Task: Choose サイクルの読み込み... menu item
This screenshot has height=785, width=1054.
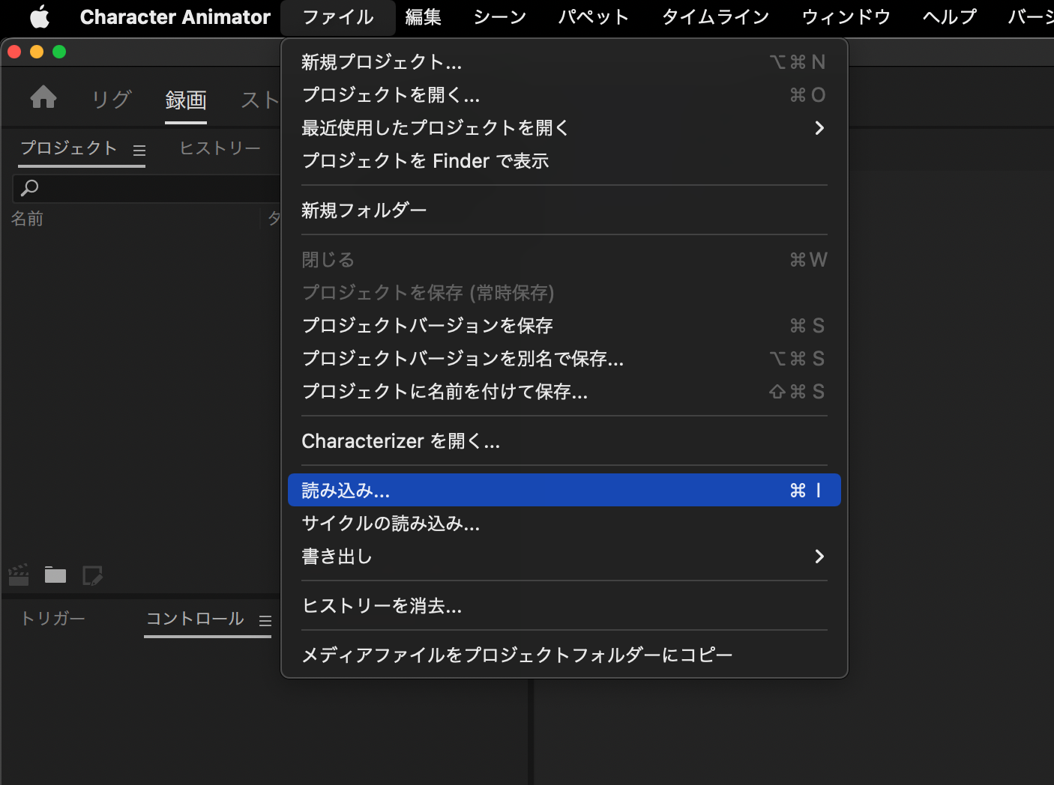Action: (564, 524)
